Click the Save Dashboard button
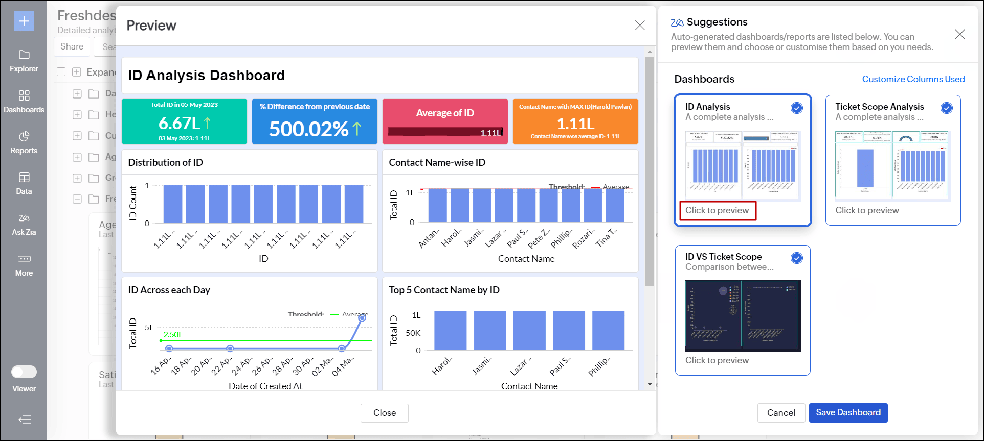The height and width of the screenshot is (441, 984). (848, 412)
